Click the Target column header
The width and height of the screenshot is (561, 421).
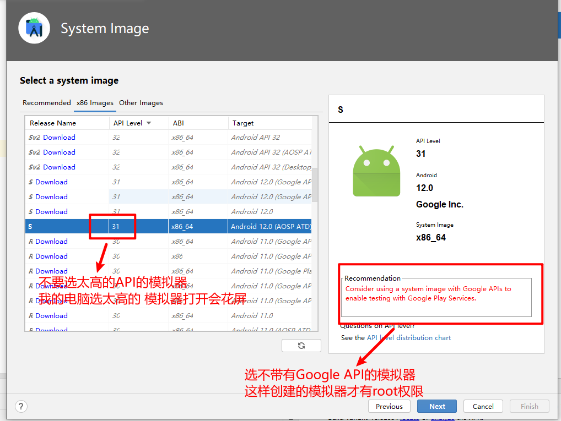(x=243, y=123)
